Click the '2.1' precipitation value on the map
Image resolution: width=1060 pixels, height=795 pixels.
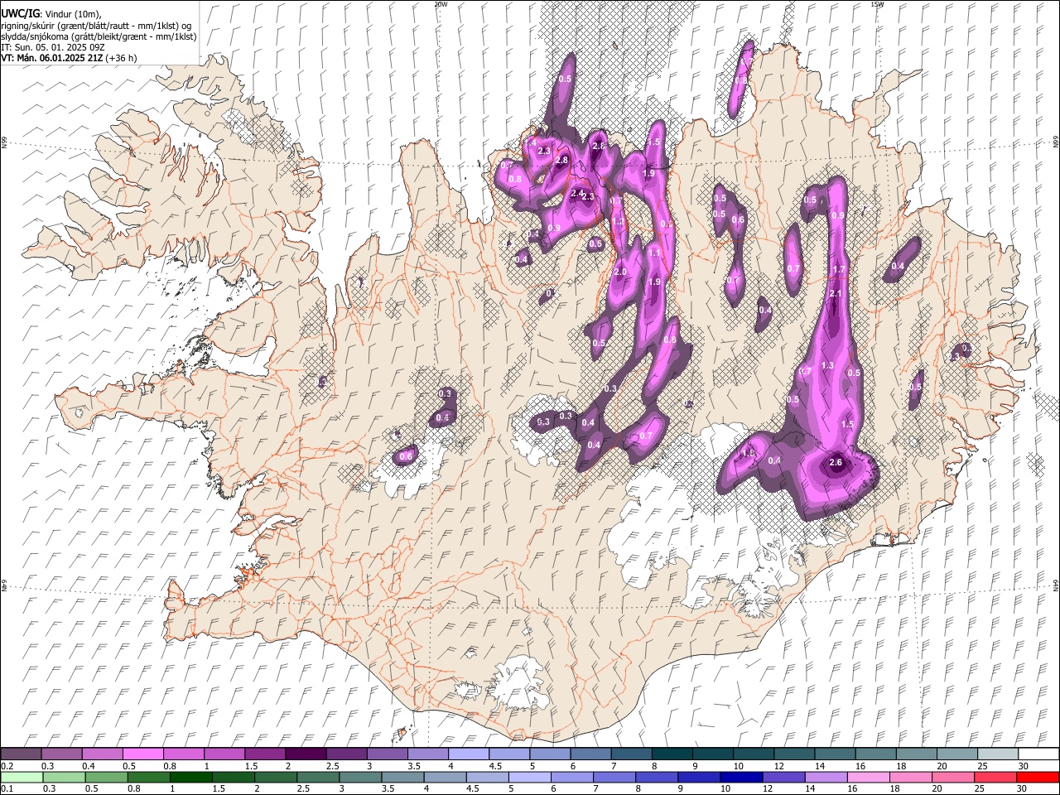(x=836, y=294)
